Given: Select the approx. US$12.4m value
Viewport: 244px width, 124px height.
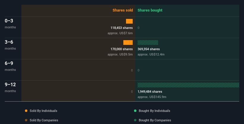Looking at the screenshot, I should pos(151,54).
